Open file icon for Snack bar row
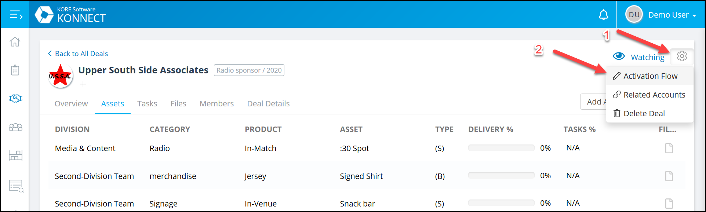The width and height of the screenshot is (706, 212). 669,204
